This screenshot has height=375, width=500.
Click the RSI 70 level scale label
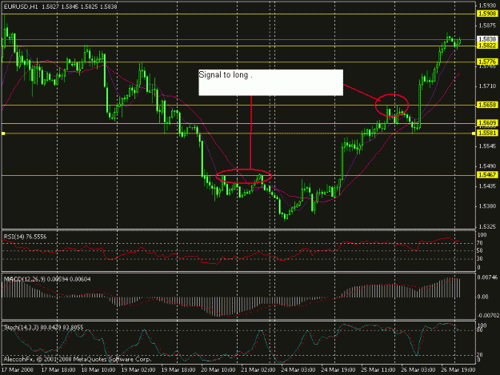(x=479, y=243)
